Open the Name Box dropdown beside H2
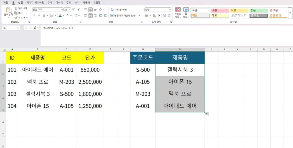This screenshot has height=148, width=293. pos(18,28)
